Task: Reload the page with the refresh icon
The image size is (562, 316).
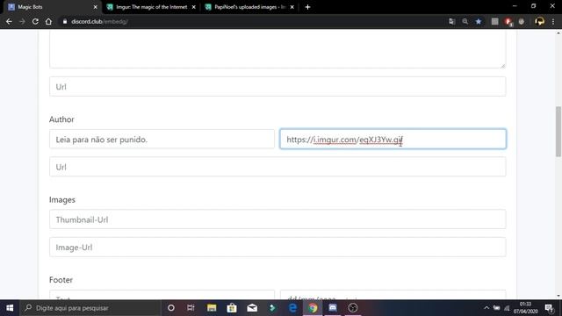Action: point(35,21)
